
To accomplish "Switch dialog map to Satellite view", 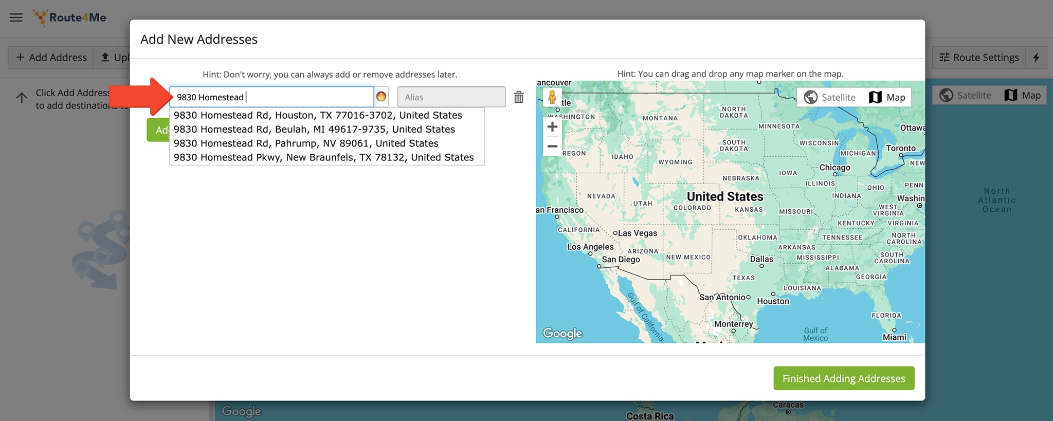I will 830,97.
